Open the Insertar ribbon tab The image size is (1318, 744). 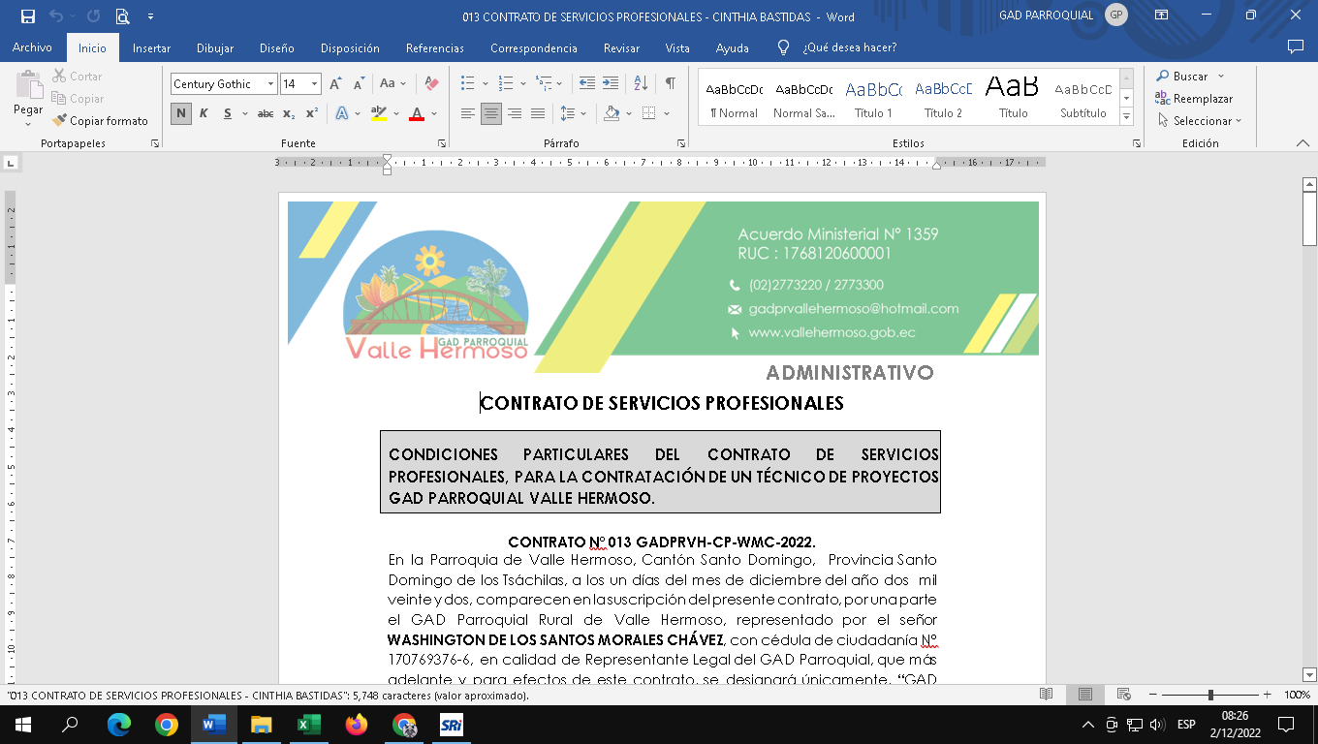[151, 48]
